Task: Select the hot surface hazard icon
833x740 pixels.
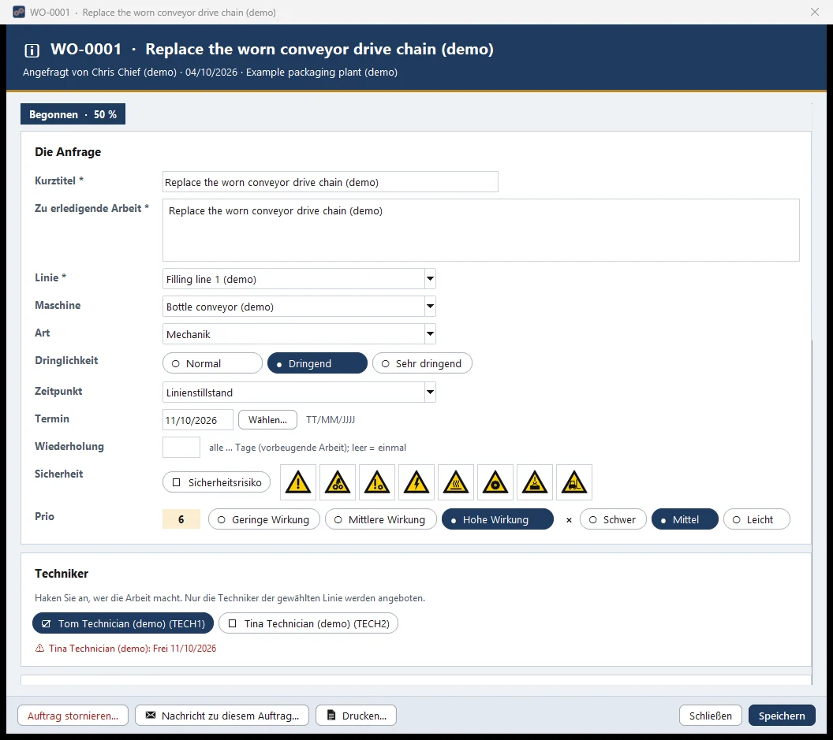Action: (456, 482)
